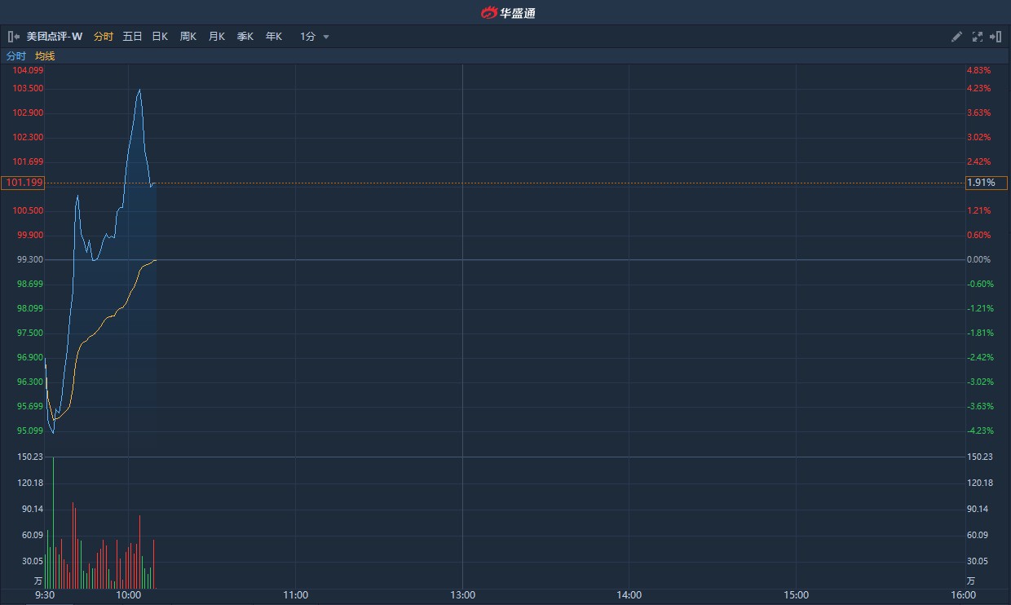Select the pencil drawing tool
This screenshot has width=1011, height=605.
tap(956, 37)
